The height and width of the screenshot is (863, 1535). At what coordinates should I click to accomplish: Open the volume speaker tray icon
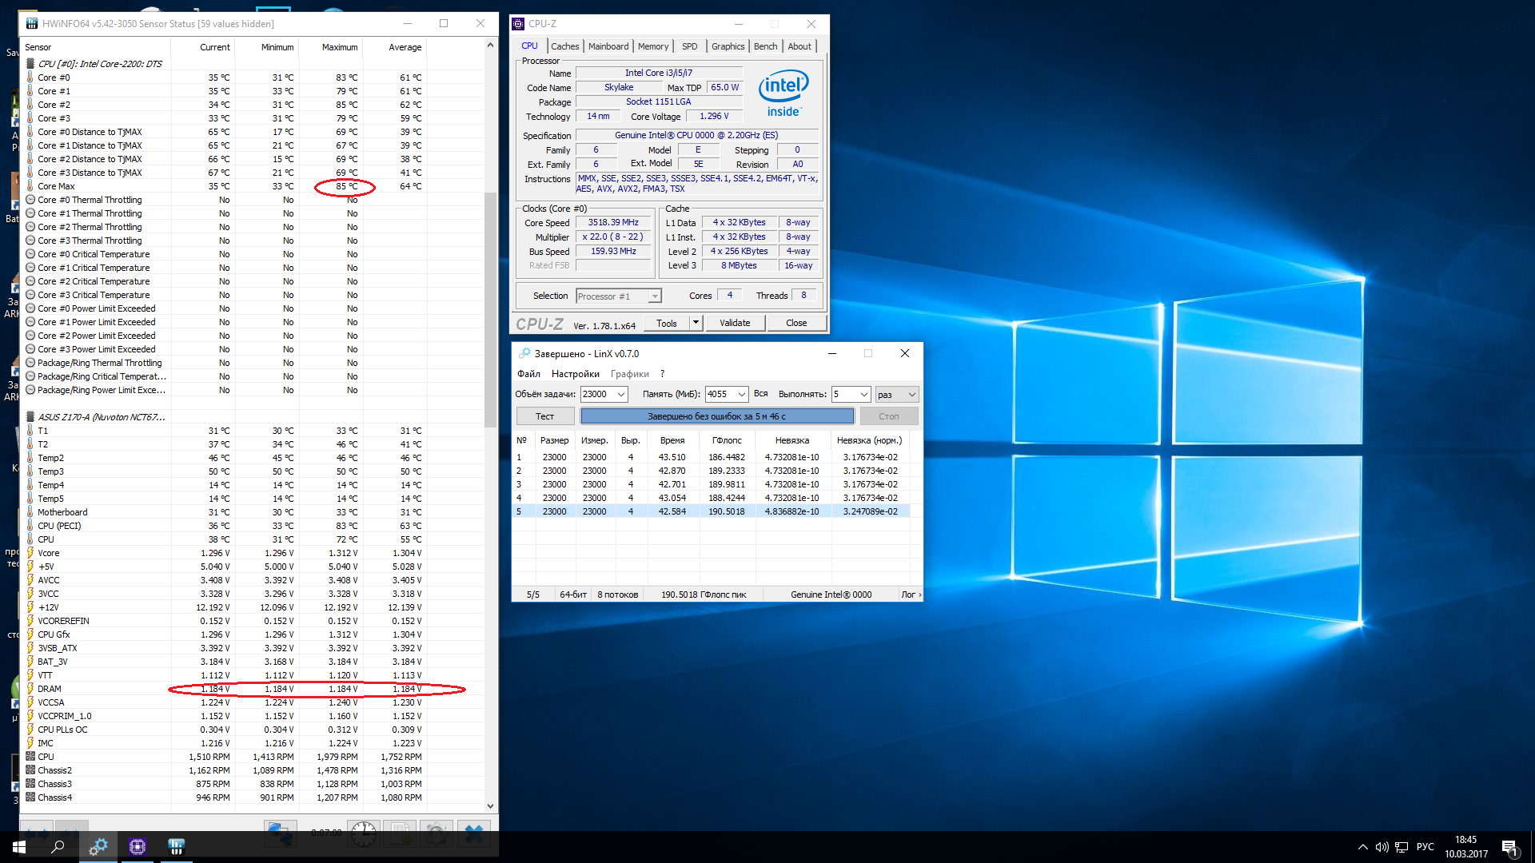click(1381, 847)
